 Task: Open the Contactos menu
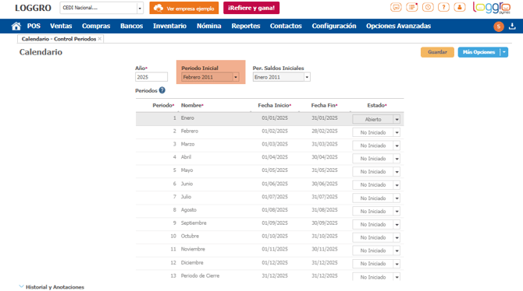(x=286, y=26)
